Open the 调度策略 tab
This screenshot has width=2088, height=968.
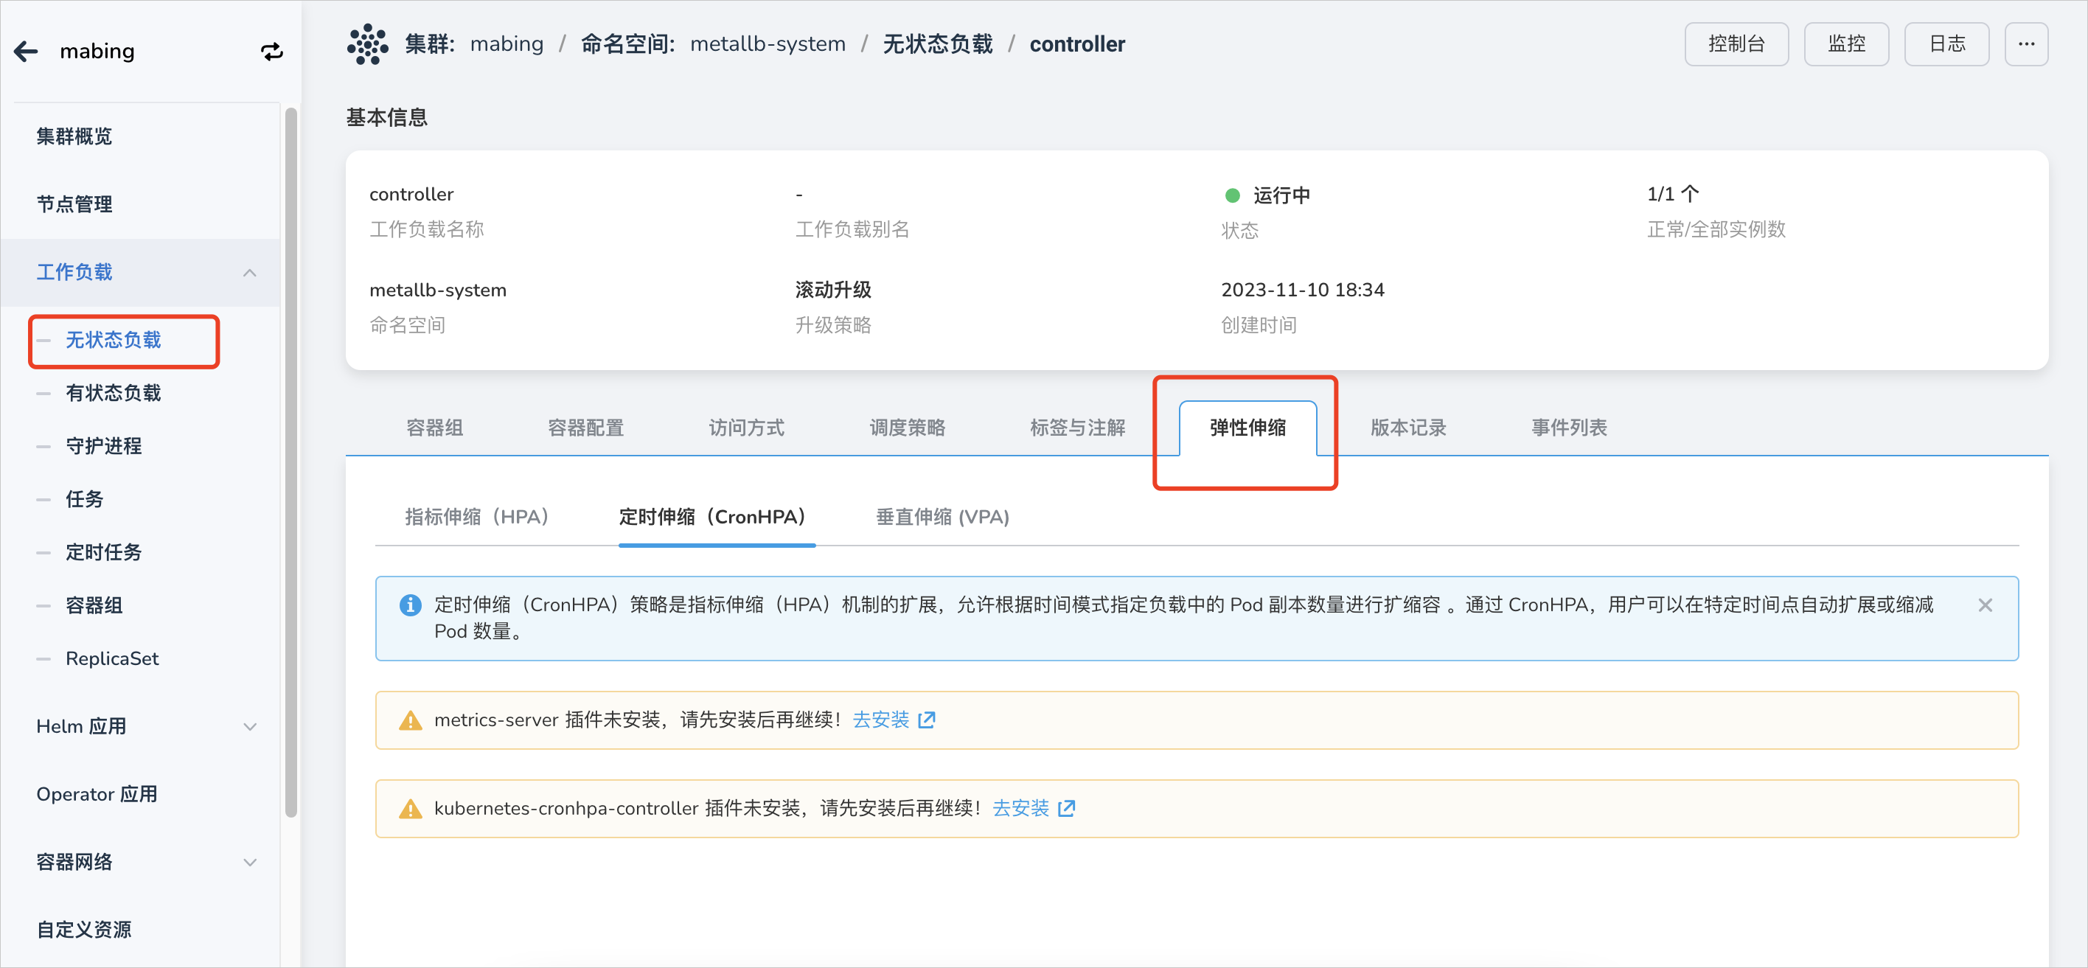click(907, 428)
